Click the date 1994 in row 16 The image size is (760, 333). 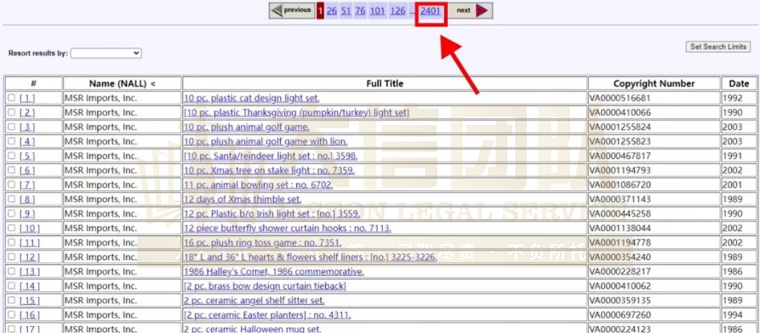[732, 315]
